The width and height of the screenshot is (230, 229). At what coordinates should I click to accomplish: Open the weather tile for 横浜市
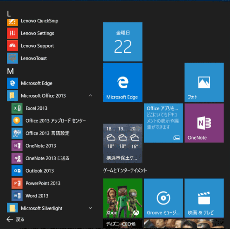(x=123, y=143)
